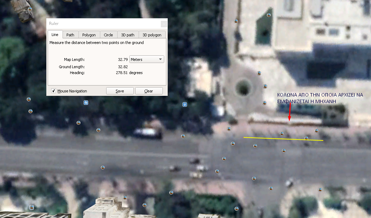
Task: Save the ruler measurement
Action: coord(120,91)
